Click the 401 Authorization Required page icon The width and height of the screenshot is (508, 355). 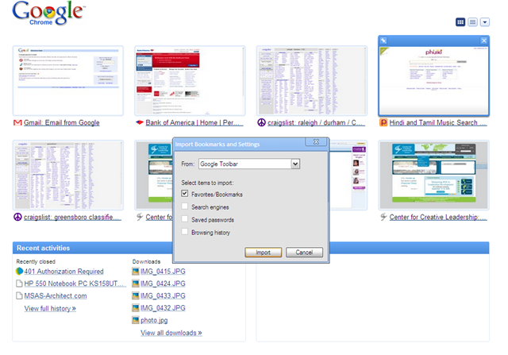click(19, 271)
